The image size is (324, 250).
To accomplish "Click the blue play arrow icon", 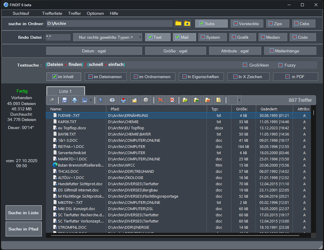I will coord(101,100).
